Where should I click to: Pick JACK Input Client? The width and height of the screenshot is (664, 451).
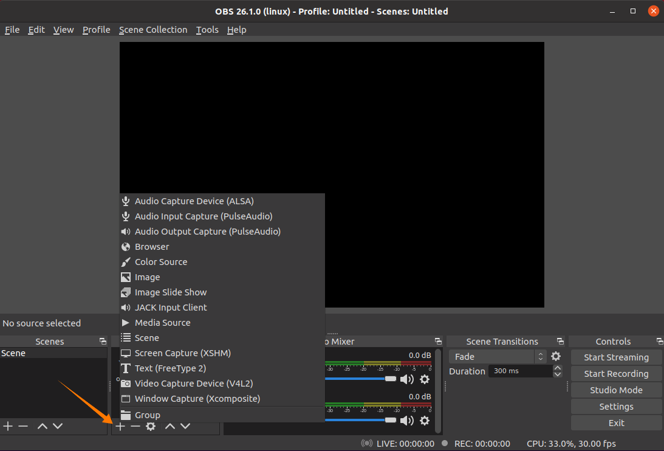tap(222, 308)
